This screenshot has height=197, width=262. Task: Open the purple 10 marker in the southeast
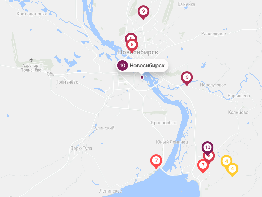coord(208,147)
